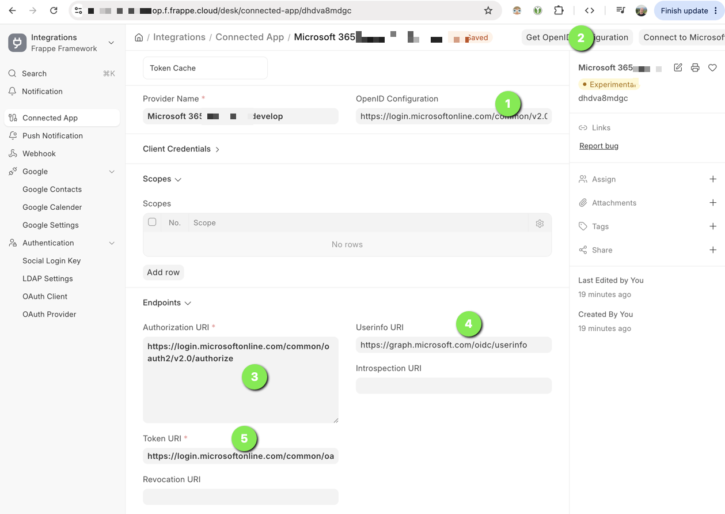Image resolution: width=725 pixels, height=514 pixels.
Task: Click the Authorization URI text area
Action: (x=241, y=380)
